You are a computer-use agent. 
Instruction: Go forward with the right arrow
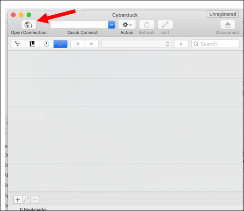(91, 44)
